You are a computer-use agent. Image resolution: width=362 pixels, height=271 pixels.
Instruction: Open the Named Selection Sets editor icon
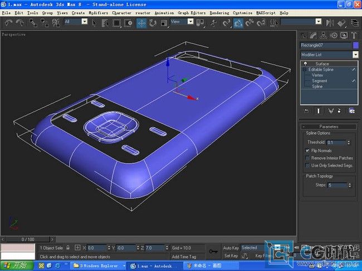[x=274, y=23]
